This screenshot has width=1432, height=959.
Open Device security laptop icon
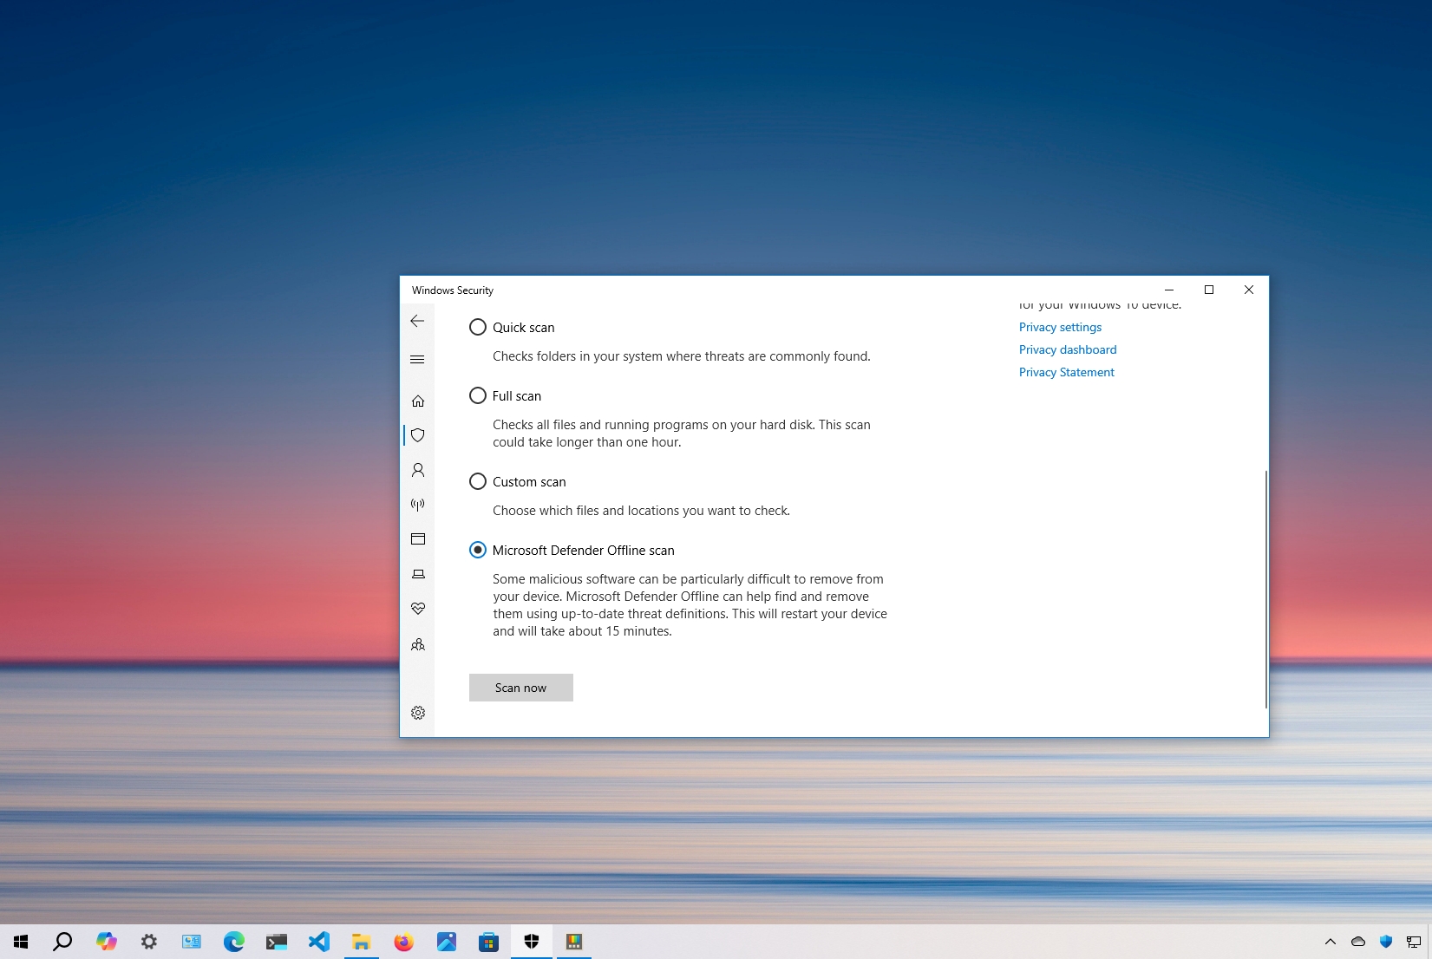point(417,574)
